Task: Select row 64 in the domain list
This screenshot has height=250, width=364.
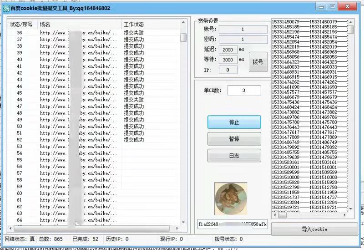Action: tap(94, 220)
